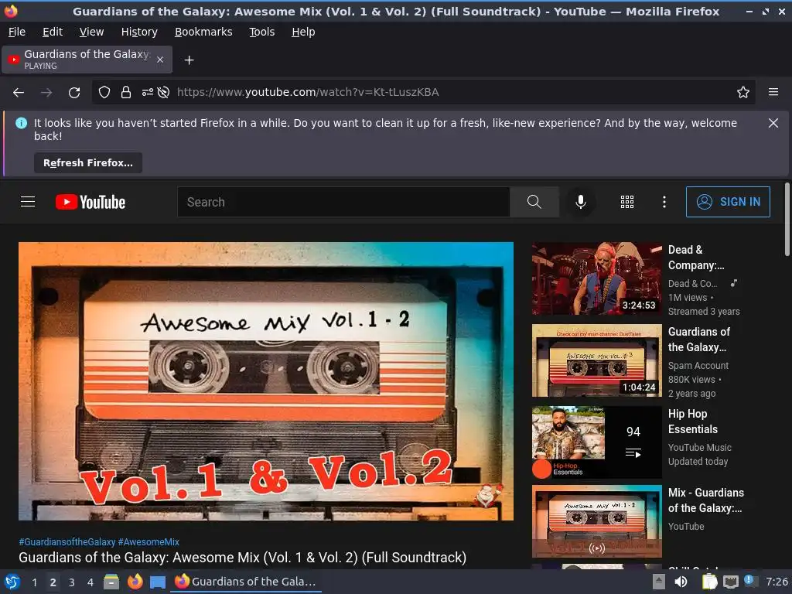Open the File menu
Image resolution: width=792 pixels, height=594 pixels.
17,32
